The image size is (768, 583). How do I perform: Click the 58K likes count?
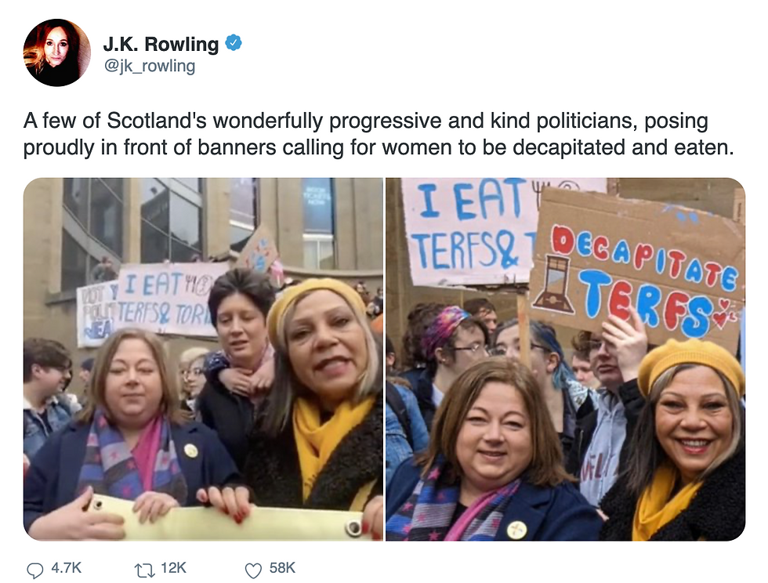click(x=282, y=568)
